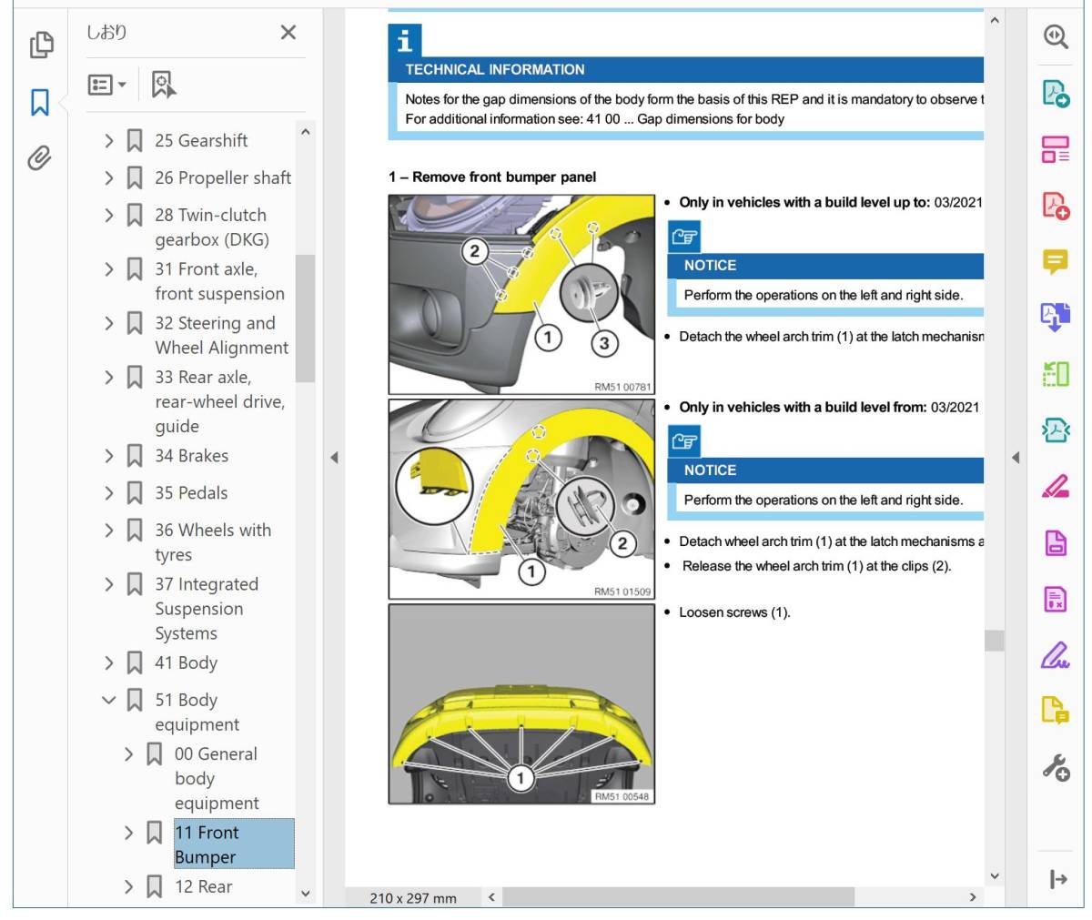
Task: Hide the right tools pane arrow
Action: click(x=1016, y=458)
